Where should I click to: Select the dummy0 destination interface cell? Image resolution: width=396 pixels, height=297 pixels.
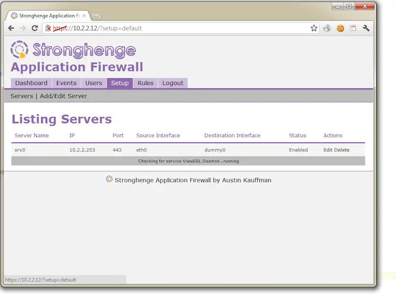click(x=215, y=150)
